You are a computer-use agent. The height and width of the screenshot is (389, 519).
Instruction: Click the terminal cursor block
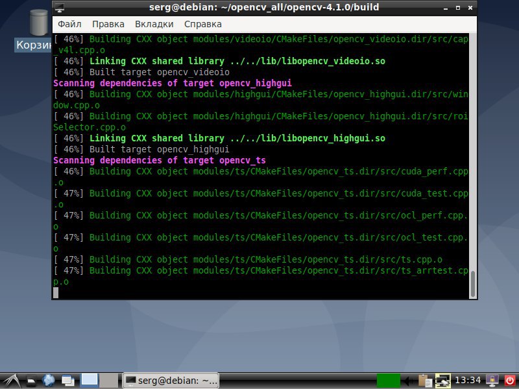[56, 293]
